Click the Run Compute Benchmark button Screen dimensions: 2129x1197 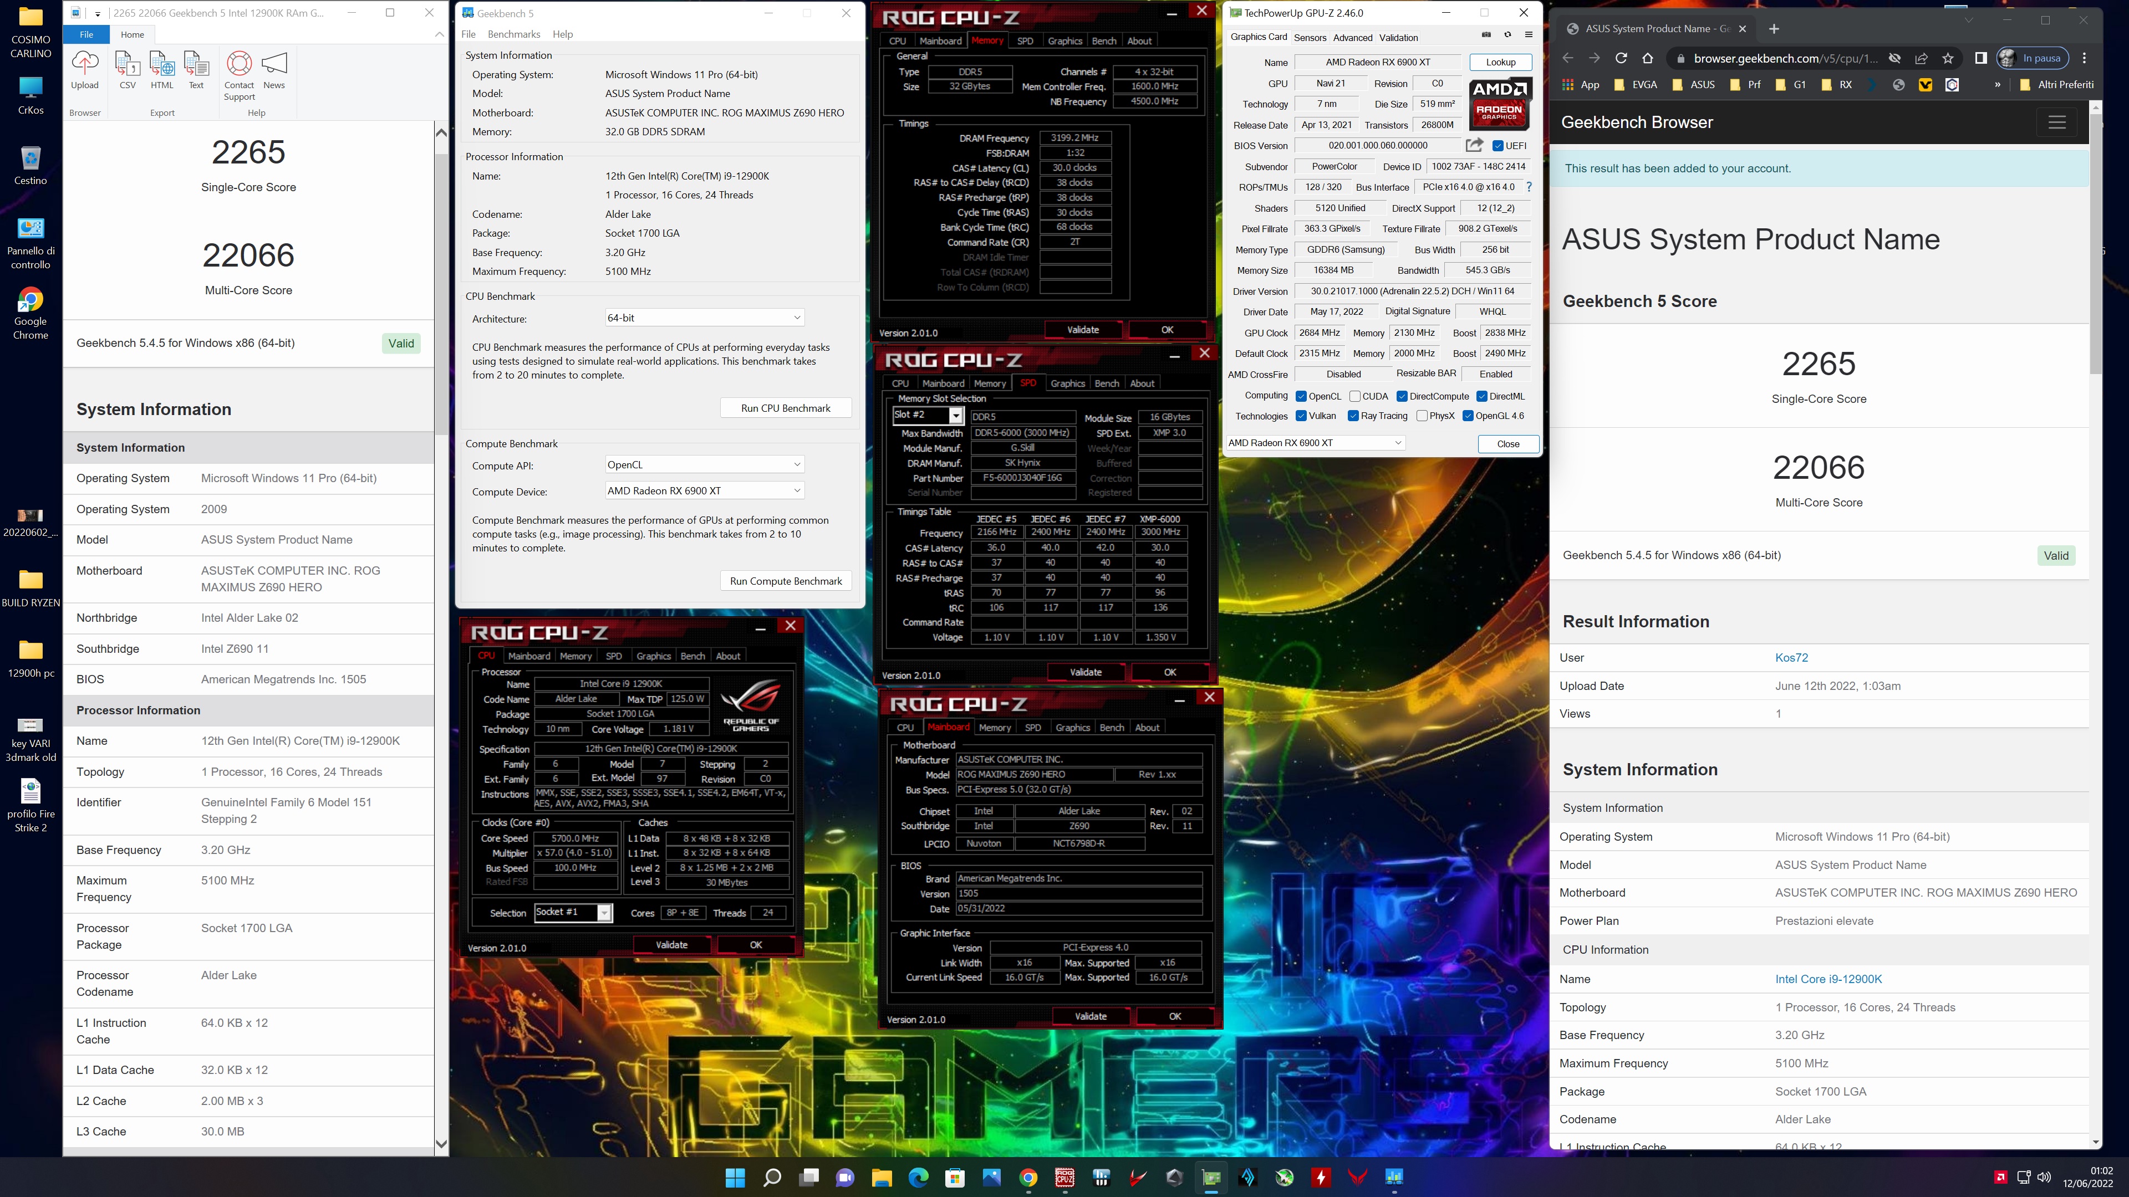pyautogui.click(x=785, y=581)
